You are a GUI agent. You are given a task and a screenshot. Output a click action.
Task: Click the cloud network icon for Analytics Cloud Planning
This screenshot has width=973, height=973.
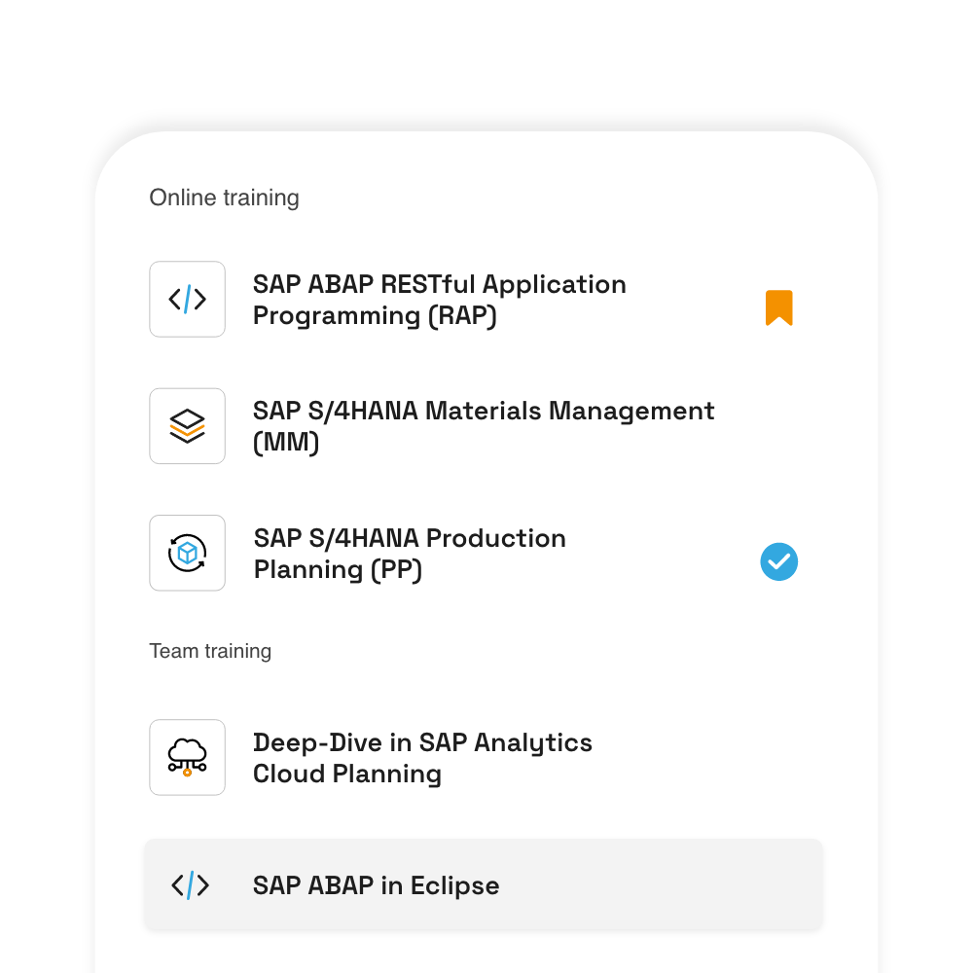[187, 757]
